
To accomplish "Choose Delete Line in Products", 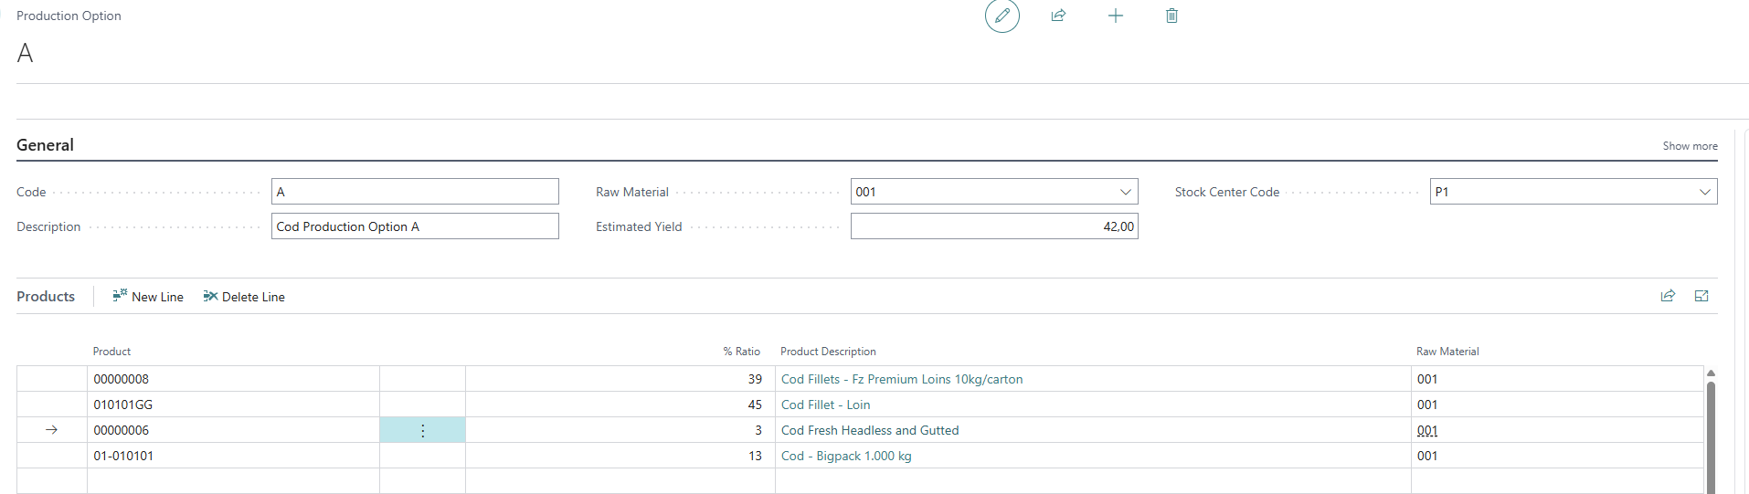I will pyautogui.click(x=244, y=297).
